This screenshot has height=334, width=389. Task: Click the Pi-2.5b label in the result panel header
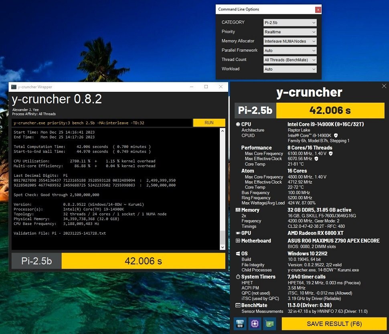255,110
